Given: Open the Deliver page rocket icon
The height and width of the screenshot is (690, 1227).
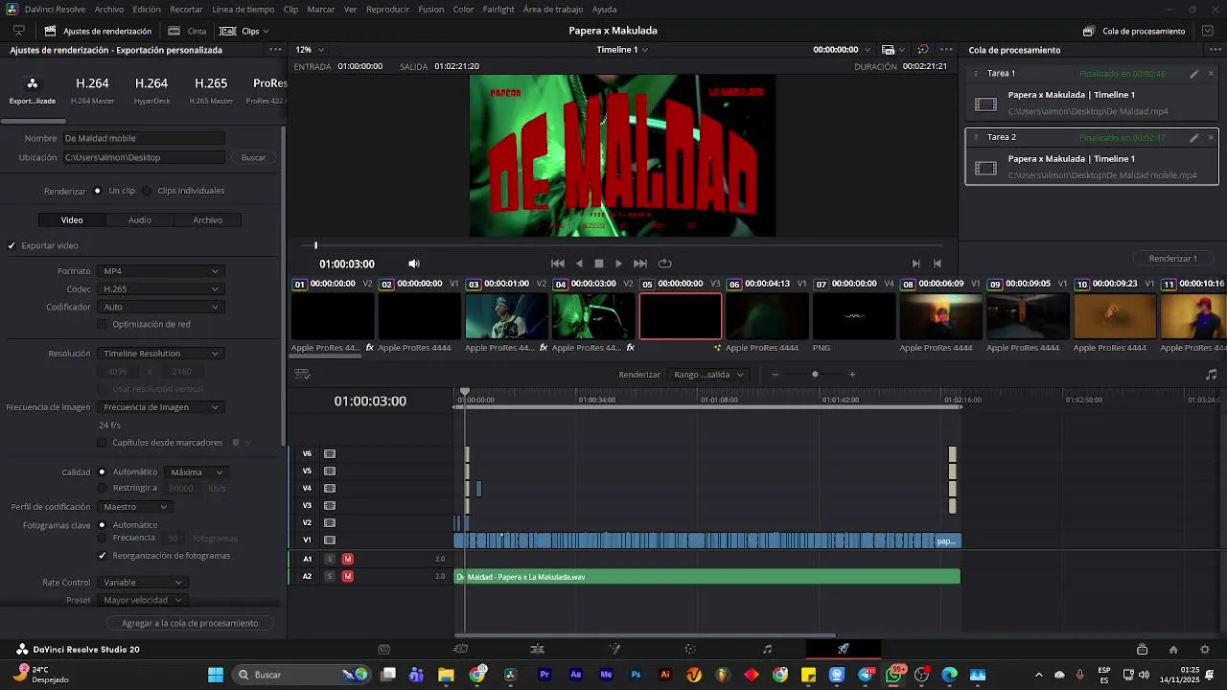Looking at the screenshot, I should coord(844,649).
